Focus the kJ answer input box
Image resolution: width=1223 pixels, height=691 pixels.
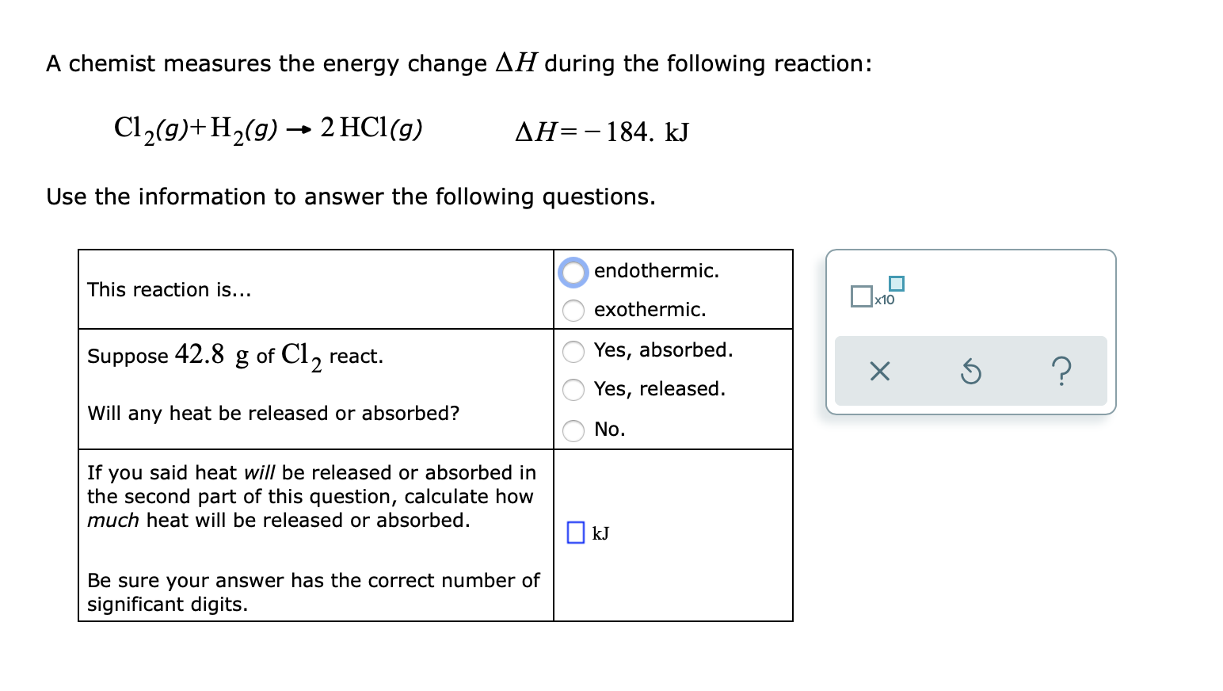coord(576,533)
